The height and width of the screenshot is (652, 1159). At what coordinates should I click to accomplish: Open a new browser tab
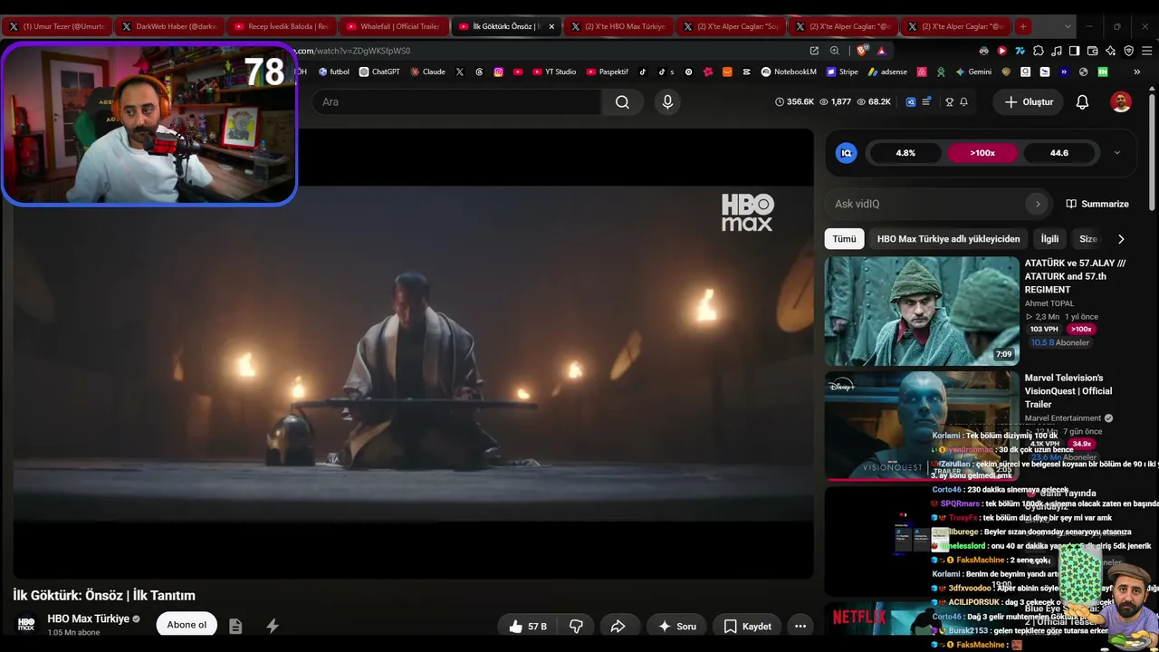pos(1022,26)
